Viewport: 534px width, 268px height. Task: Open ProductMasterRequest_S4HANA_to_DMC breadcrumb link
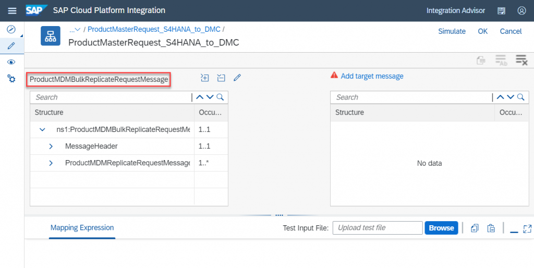pyautogui.click(x=154, y=30)
